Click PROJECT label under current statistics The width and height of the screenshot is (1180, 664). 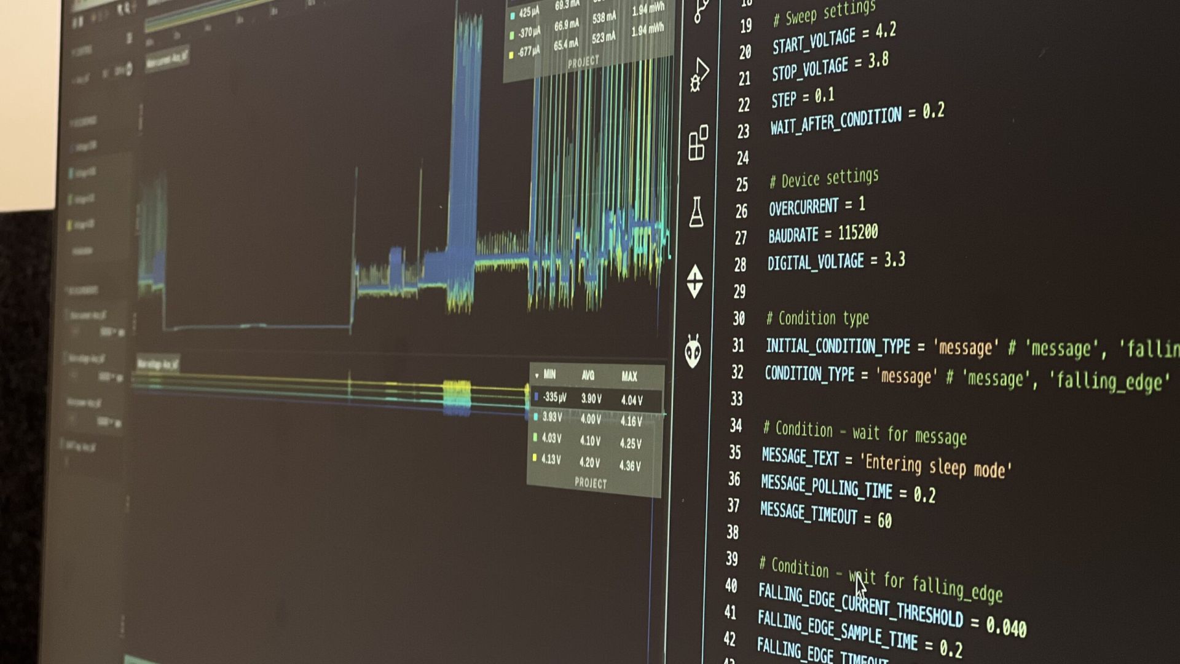tap(583, 62)
